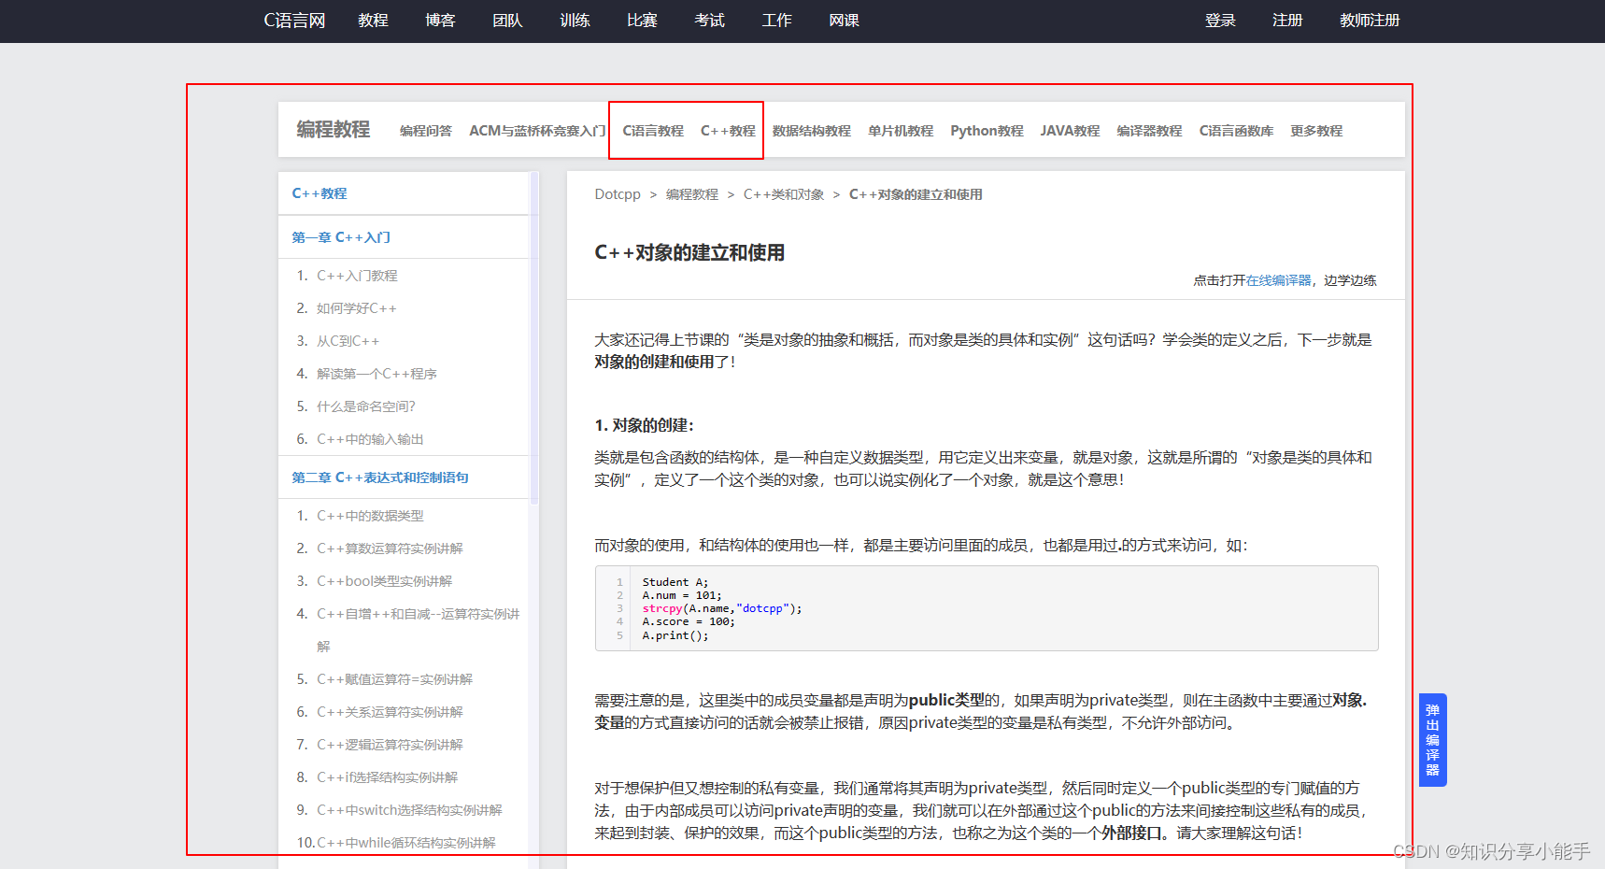Switch to ACM与蓝桥杯竞赛入门 tab

click(537, 131)
